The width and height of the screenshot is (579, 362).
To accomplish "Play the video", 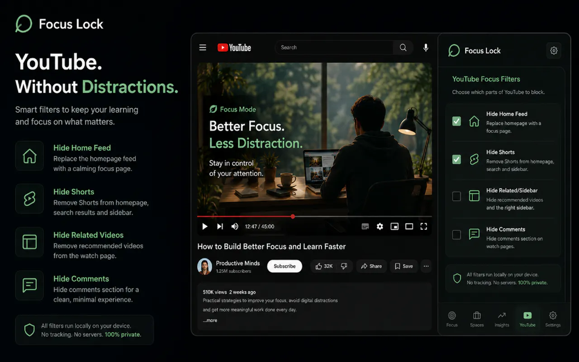I will (205, 226).
